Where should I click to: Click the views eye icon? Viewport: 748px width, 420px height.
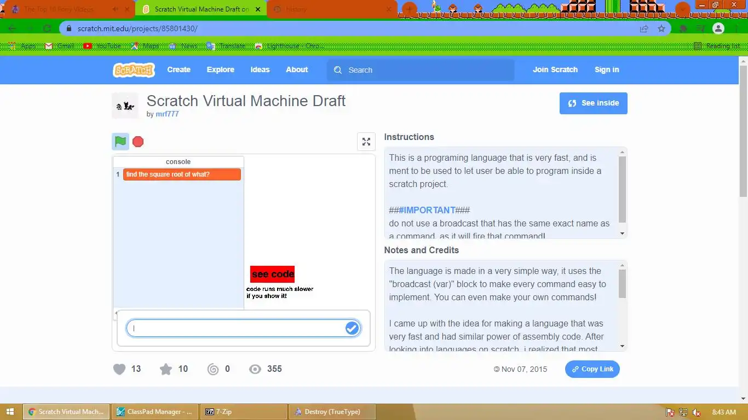[255, 369]
